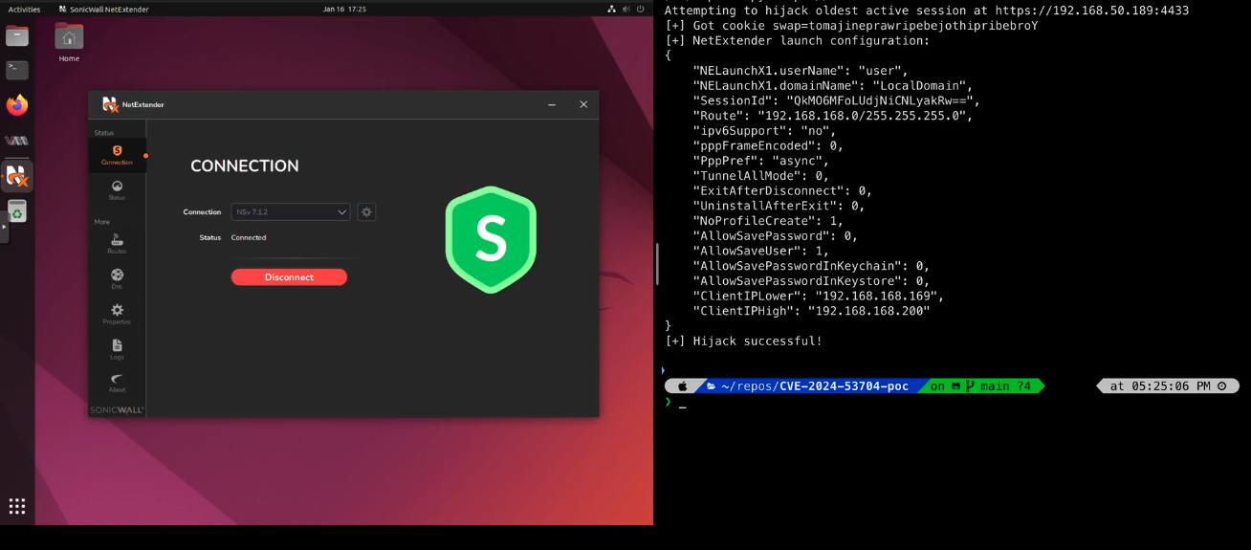Screen dimensions: 1251x550
Task: Minimize the NetExtender window
Action: tap(552, 105)
